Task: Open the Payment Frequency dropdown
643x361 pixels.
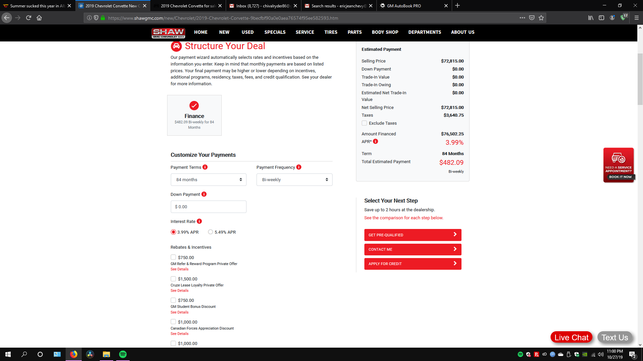Action: [x=294, y=179]
